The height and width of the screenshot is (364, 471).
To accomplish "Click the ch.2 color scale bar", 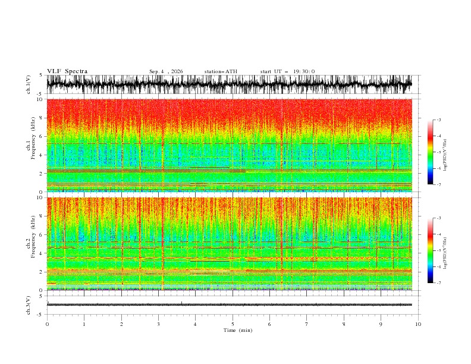I will coord(430,250).
